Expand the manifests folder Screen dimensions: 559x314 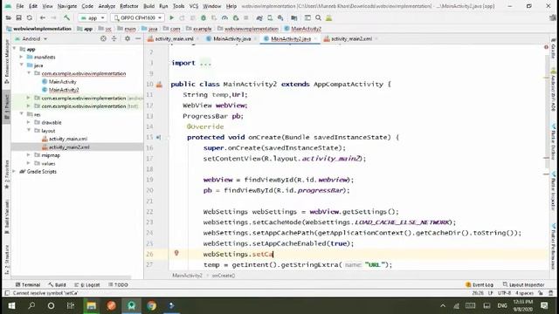[21, 57]
